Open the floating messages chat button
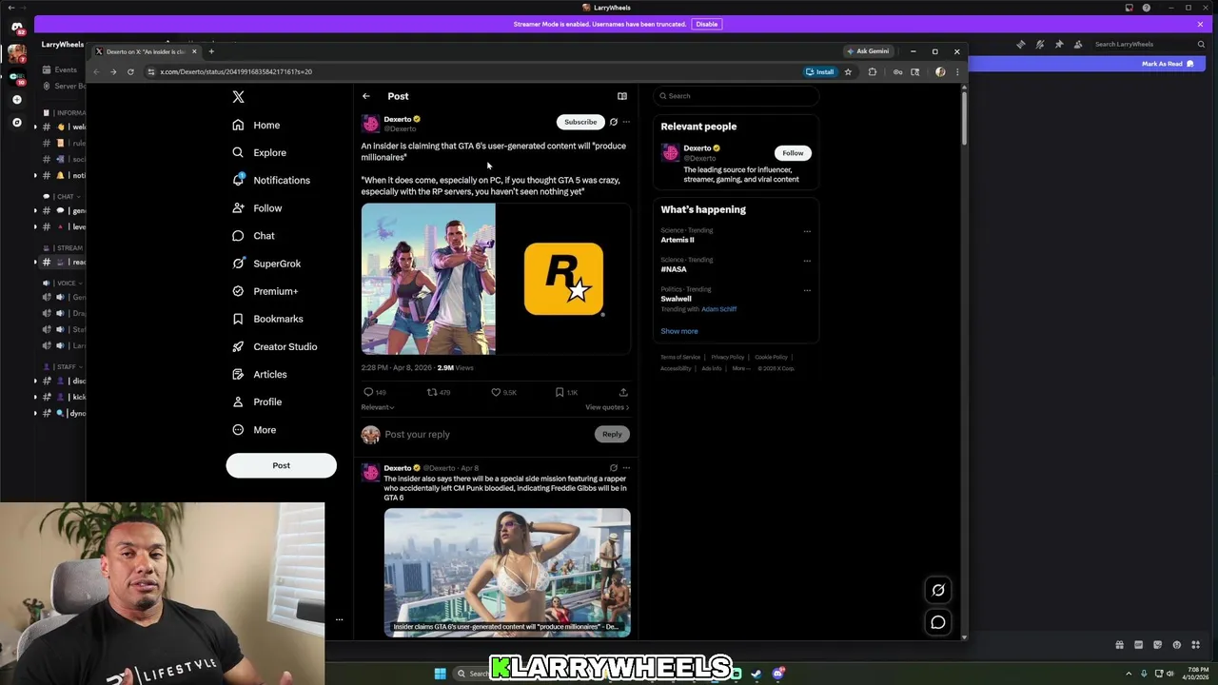Image resolution: width=1218 pixels, height=685 pixels. [938, 622]
